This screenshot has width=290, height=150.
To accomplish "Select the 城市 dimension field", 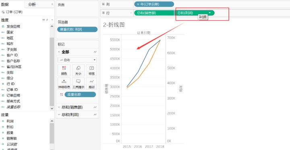I will pos(10,44).
